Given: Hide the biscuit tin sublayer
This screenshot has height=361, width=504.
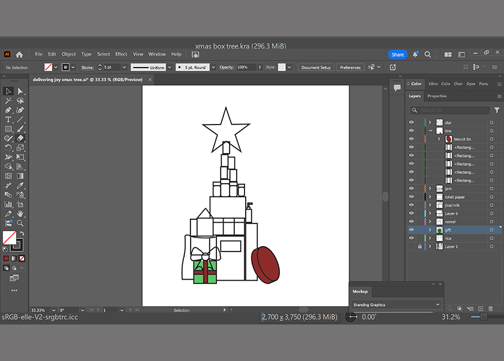Looking at the screenshot, I should coord(411,139).
